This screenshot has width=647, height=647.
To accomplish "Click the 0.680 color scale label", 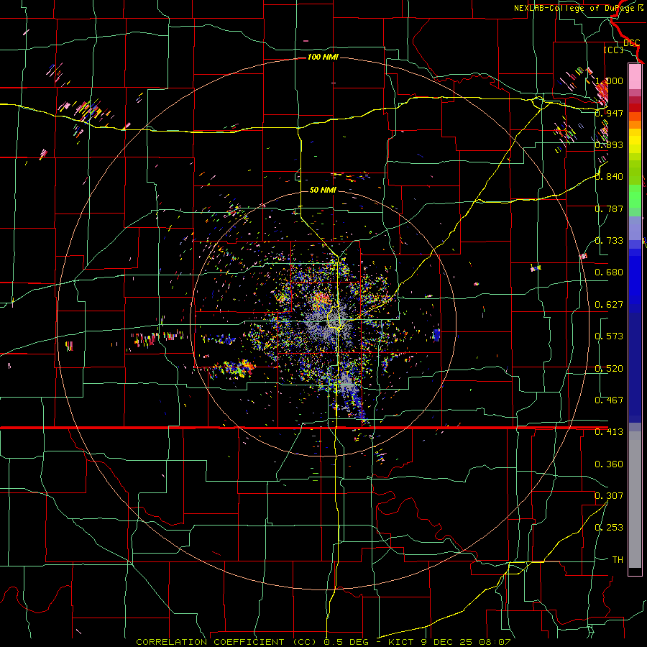I will [x=609, y=272].
